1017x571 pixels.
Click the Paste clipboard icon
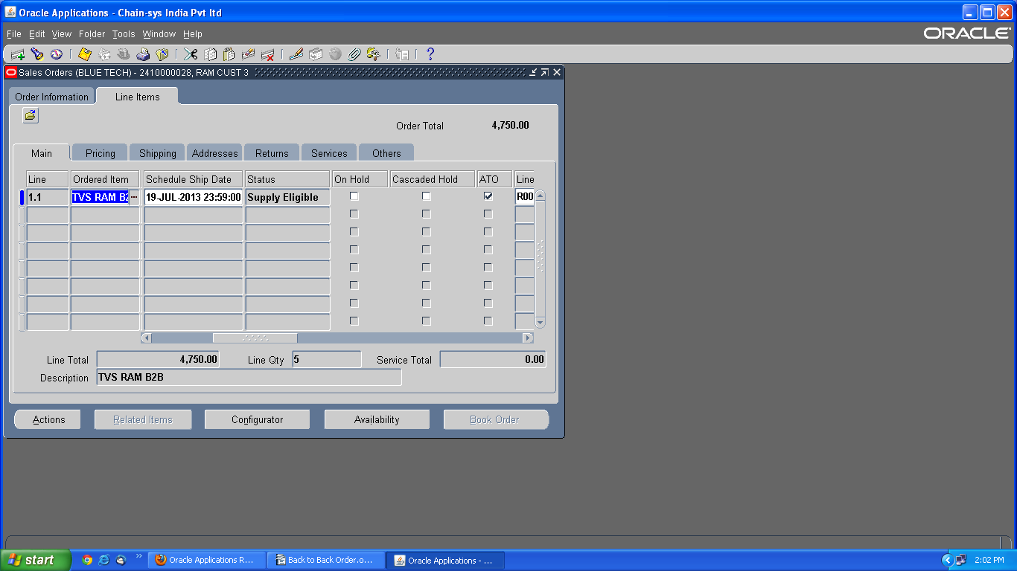pos(229,54)
